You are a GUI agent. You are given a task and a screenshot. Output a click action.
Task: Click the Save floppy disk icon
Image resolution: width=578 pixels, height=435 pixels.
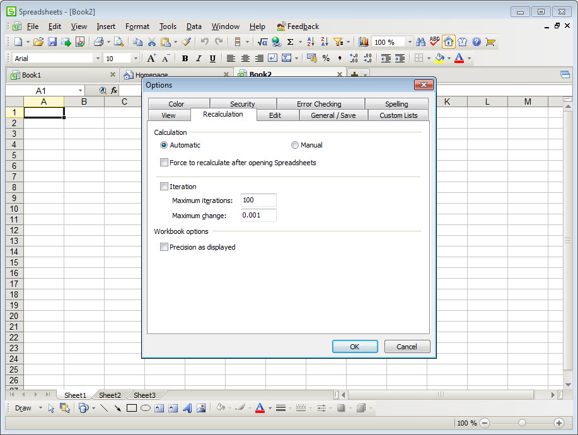pos(52,42)
